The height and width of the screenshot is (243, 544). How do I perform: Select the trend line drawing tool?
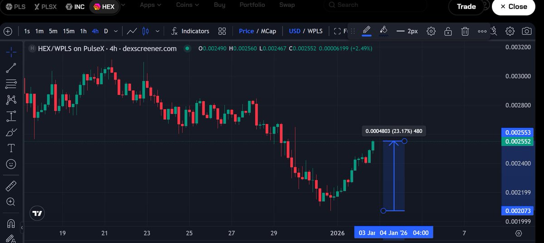pyautogui.click(x=11, y=68)
